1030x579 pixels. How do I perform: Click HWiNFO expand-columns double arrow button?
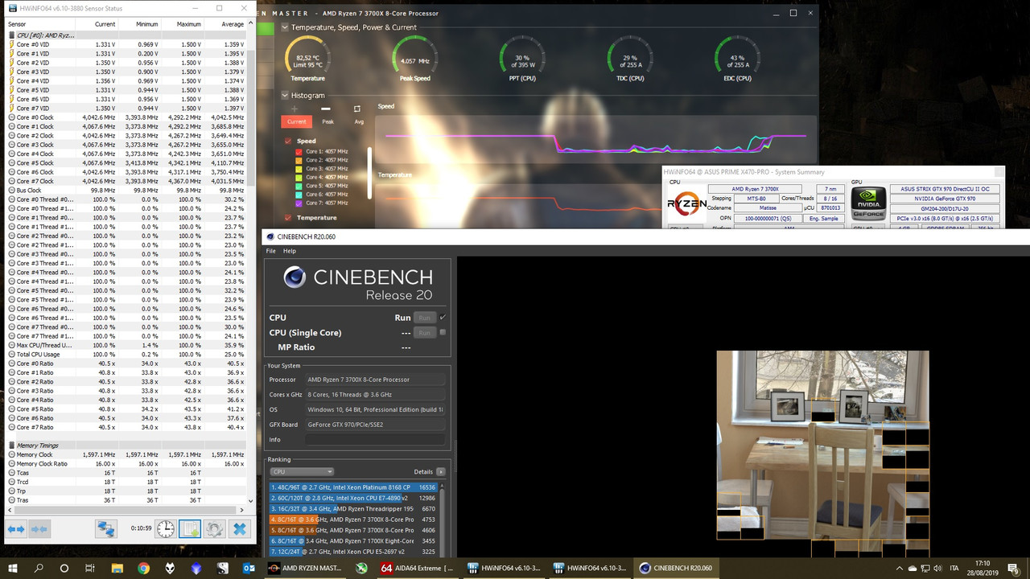pos(16,528)
